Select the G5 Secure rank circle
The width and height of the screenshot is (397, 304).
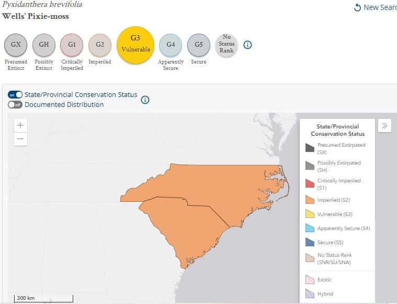(199, 45)
